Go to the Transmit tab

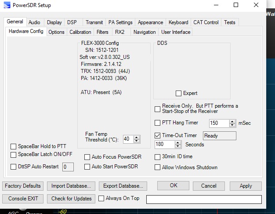pyautogui.click(x=94, y=22)
